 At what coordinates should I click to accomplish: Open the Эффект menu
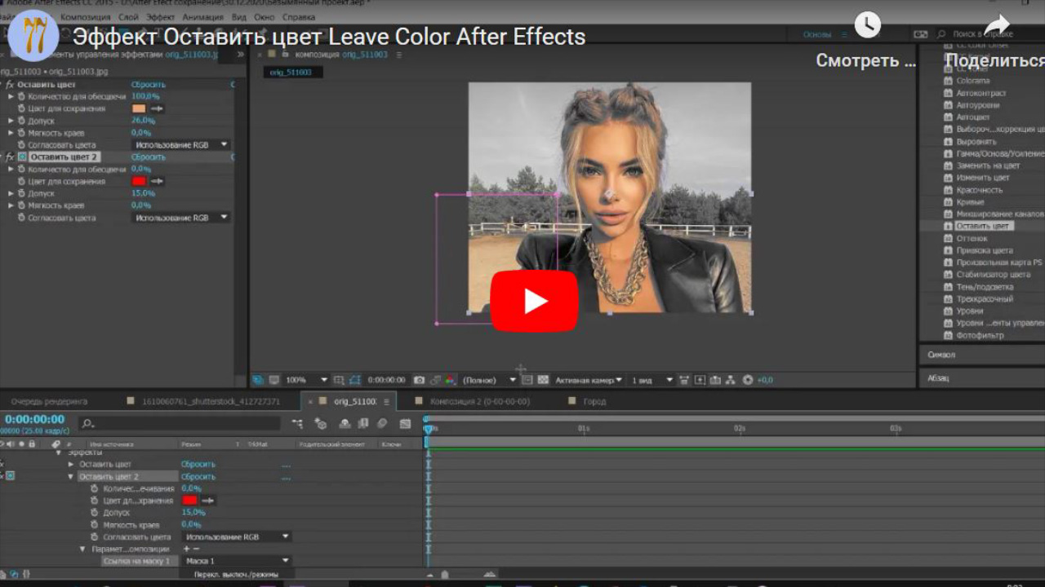coord(161,16)
